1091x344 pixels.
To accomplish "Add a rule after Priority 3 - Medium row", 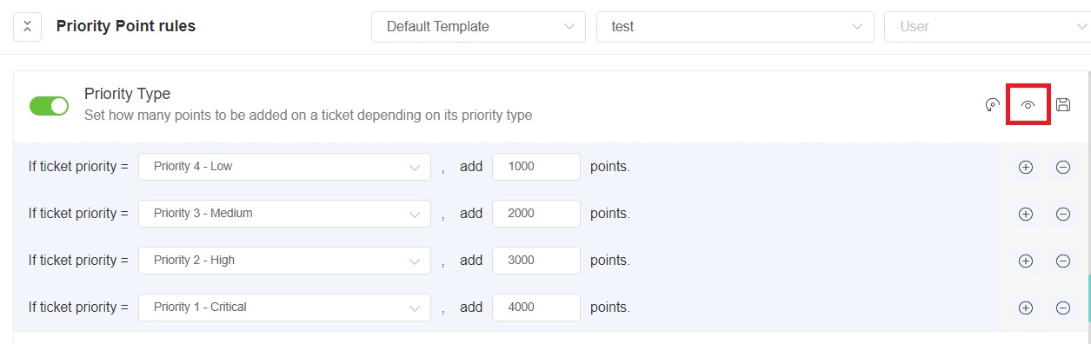I will point(1025,214).
